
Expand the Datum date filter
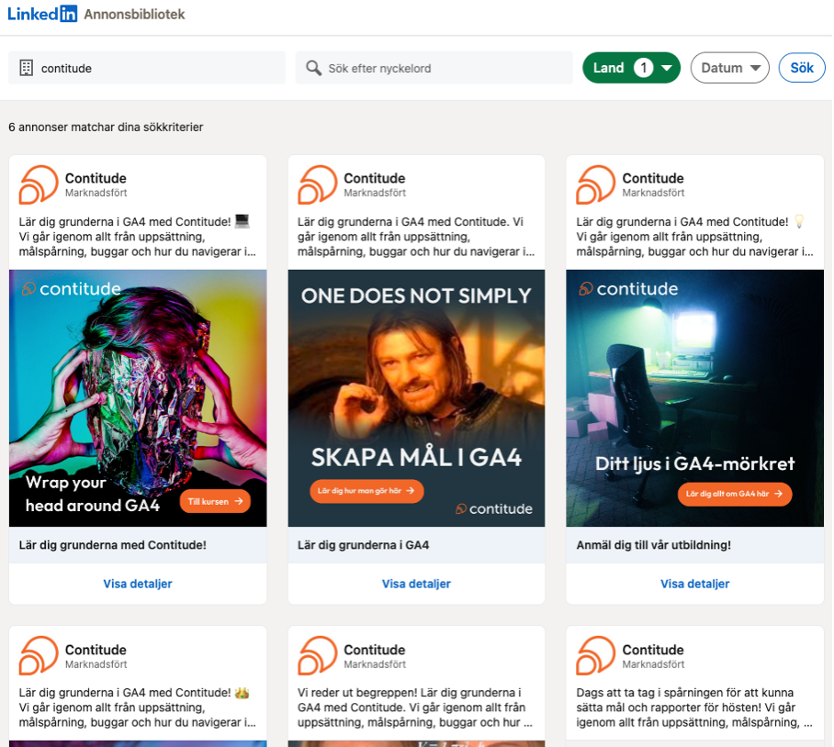tap(729, 68)
